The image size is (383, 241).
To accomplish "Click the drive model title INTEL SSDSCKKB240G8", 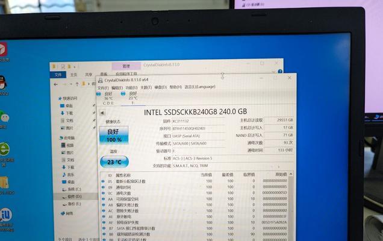I will [195, 112].
